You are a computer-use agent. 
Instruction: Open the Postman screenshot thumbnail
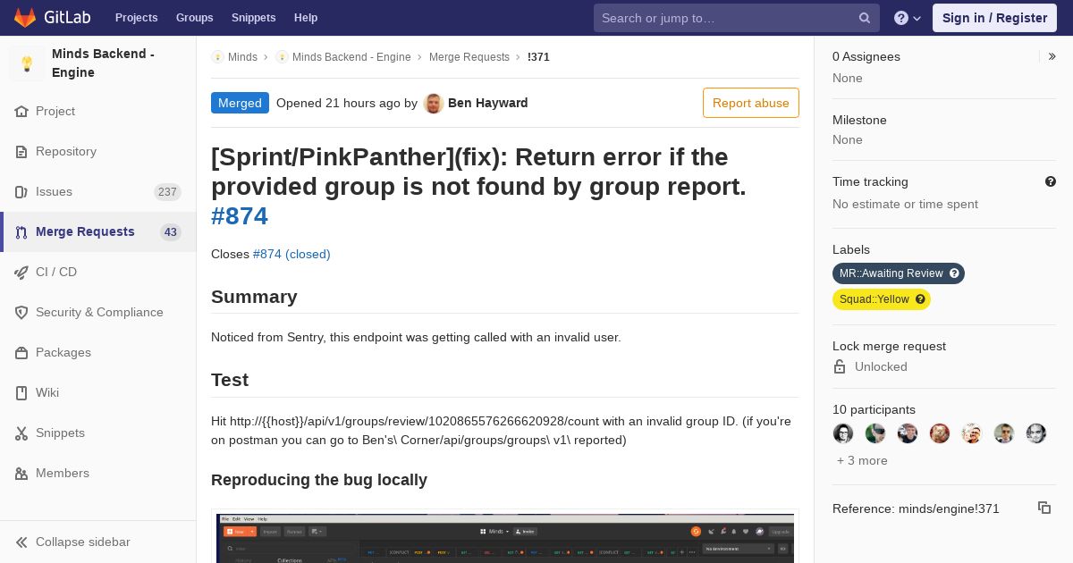[x=505, y=537]
